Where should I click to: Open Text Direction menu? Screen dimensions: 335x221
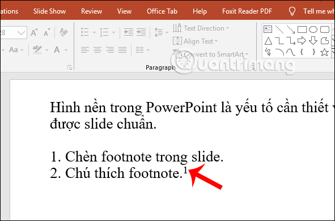tap(201, 28)
